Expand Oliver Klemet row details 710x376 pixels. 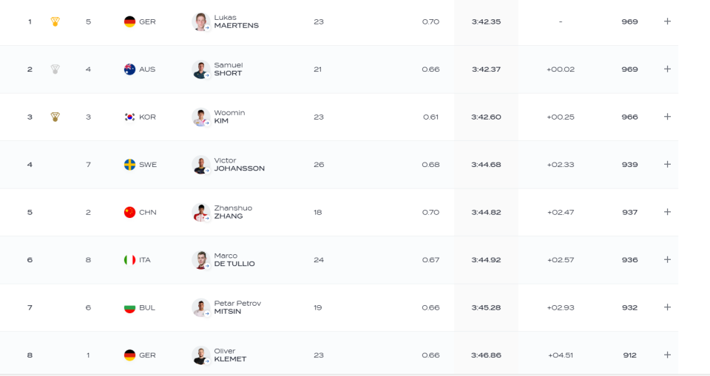point(667,355)
